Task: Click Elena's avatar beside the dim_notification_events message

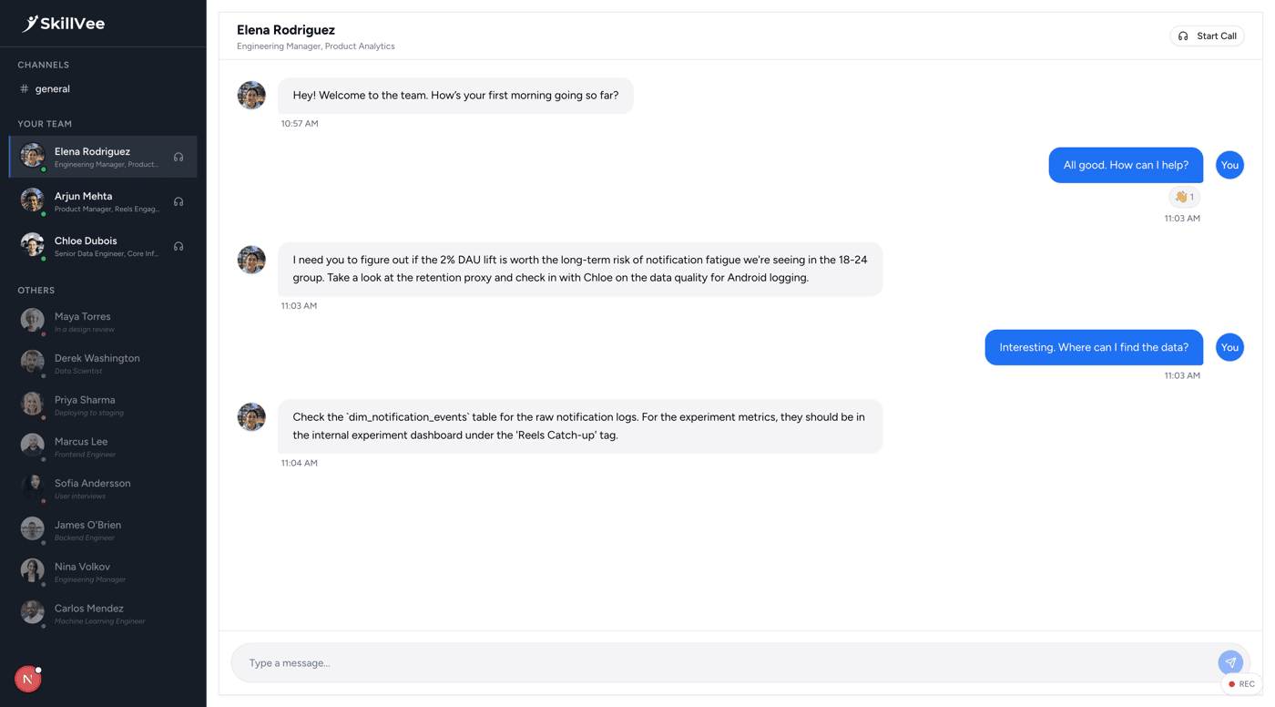Action: [251, 417]
